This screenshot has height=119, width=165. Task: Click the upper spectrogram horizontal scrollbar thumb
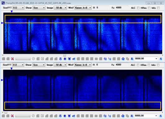65,55
